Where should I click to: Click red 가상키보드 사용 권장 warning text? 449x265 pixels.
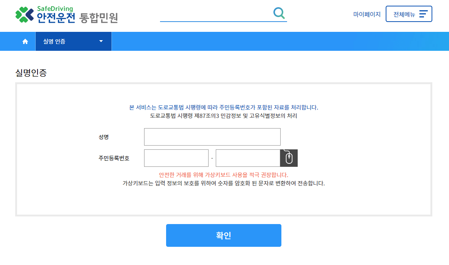coord(224,175)
